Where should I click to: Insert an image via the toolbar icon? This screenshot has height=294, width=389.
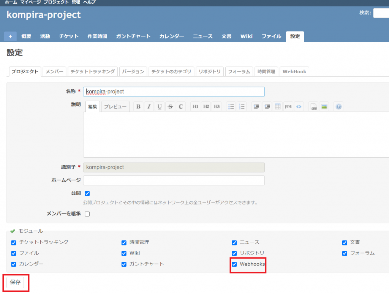(x=324, y=106)
